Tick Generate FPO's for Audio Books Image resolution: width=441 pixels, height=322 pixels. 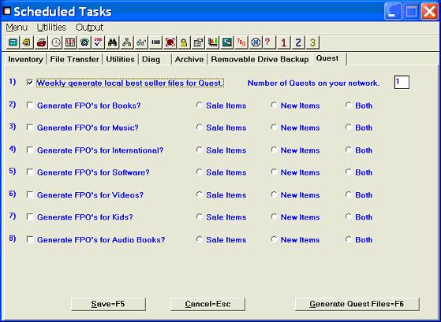point(30,239)
